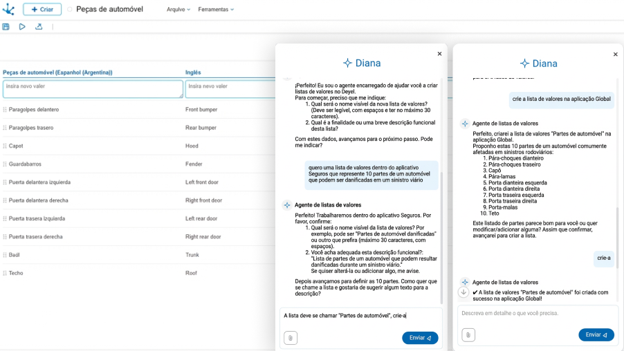Click drag handle beside Techo row
The image size is (624, 351).
5,273
